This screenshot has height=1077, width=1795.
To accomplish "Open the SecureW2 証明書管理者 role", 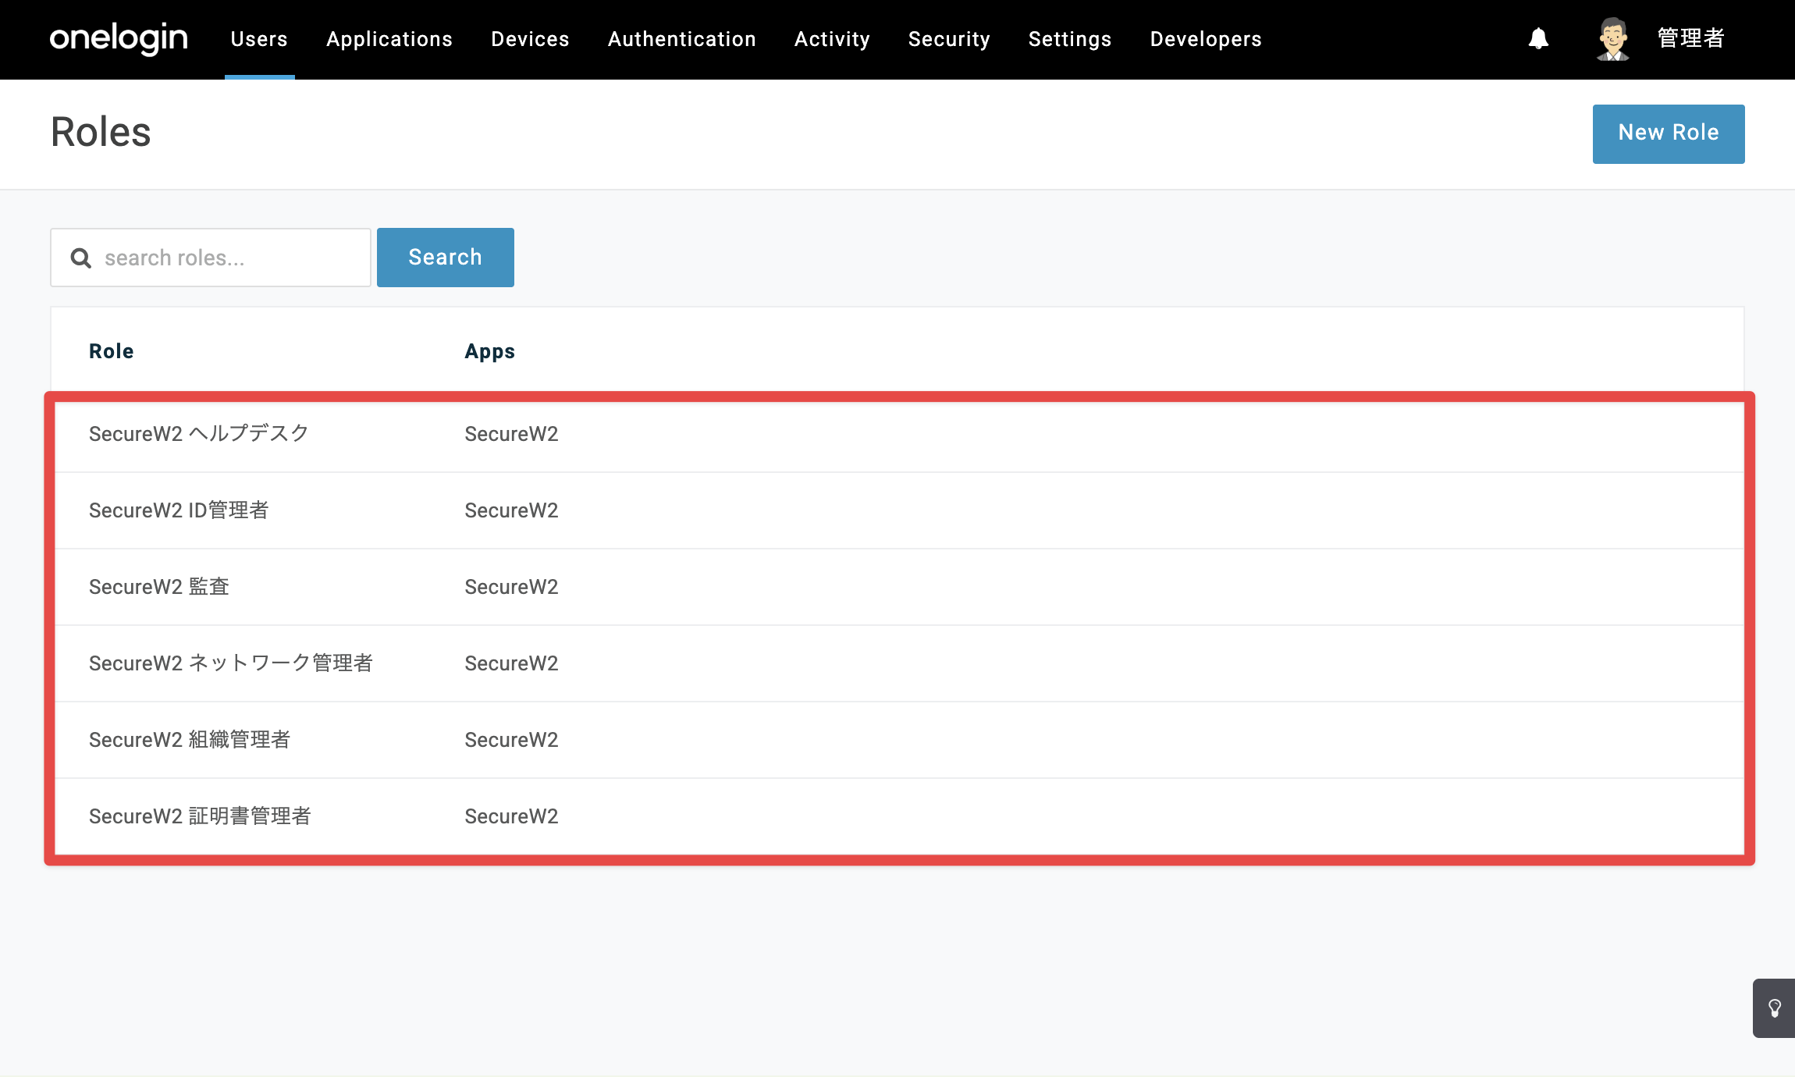I will pos(200,816).
